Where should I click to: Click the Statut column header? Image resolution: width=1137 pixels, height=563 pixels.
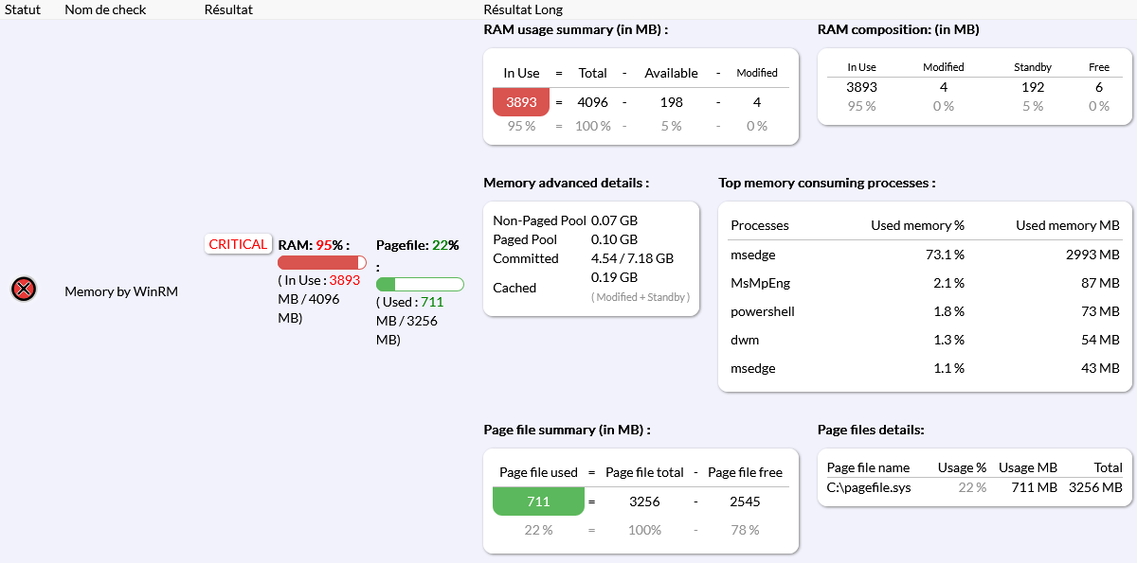tap(23, 9)
